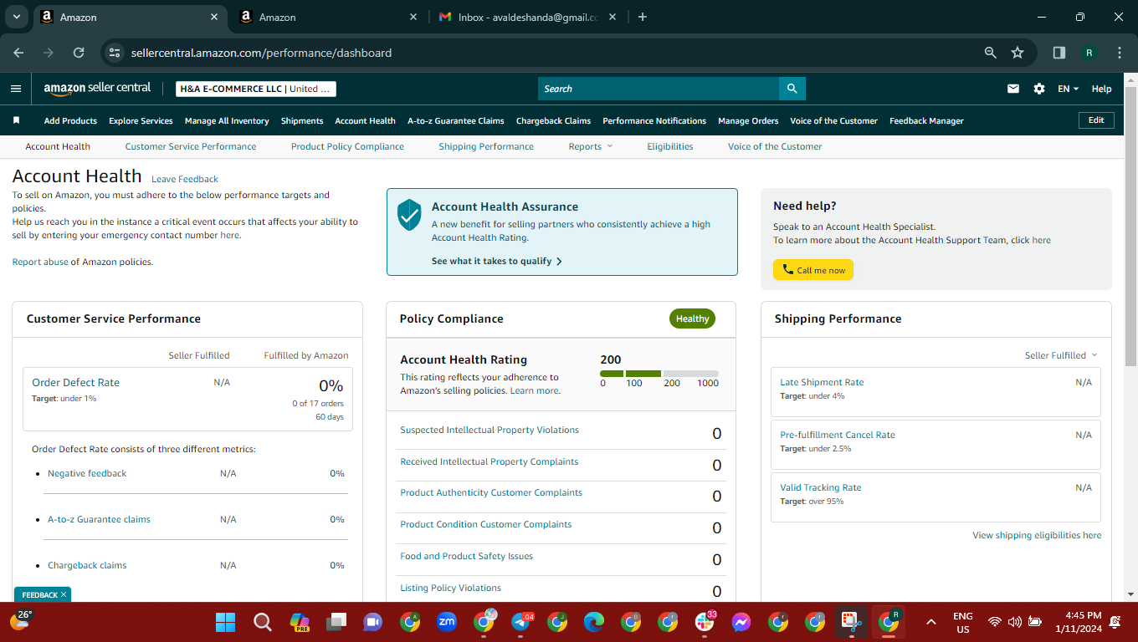Click the Healthy status badge
Viewport: 1138px width, 642px height.
click(692, 318)
